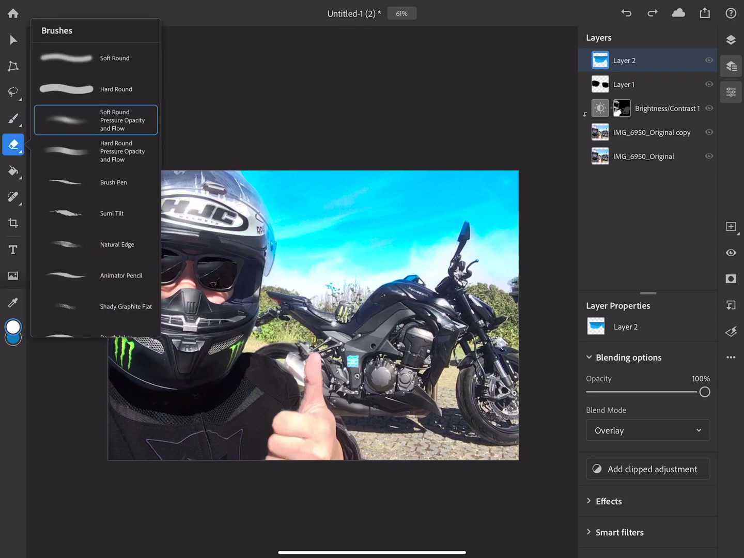This screenshot has height=558, width=744.
Task: Hide Brightness/Contrast 1 adjustment layer
Action: tap(709, 108)
